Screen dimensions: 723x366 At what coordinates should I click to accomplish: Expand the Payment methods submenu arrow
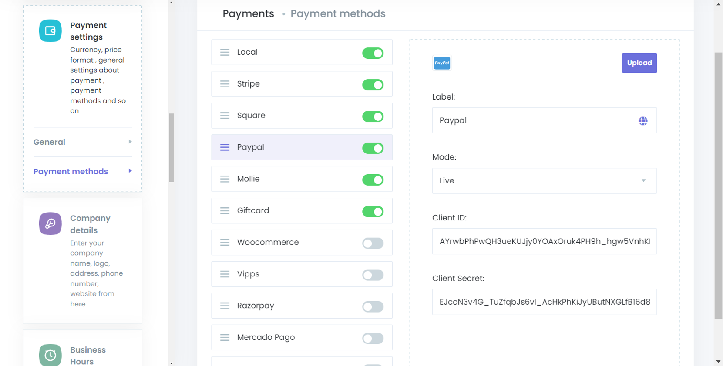[130, 171]
